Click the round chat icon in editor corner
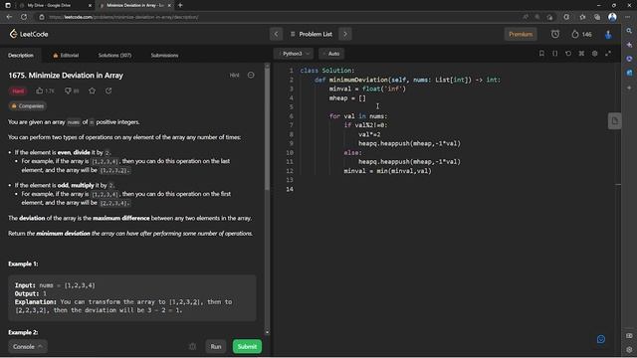The width and height of the screenshot is (637, 358). (601, 339)
